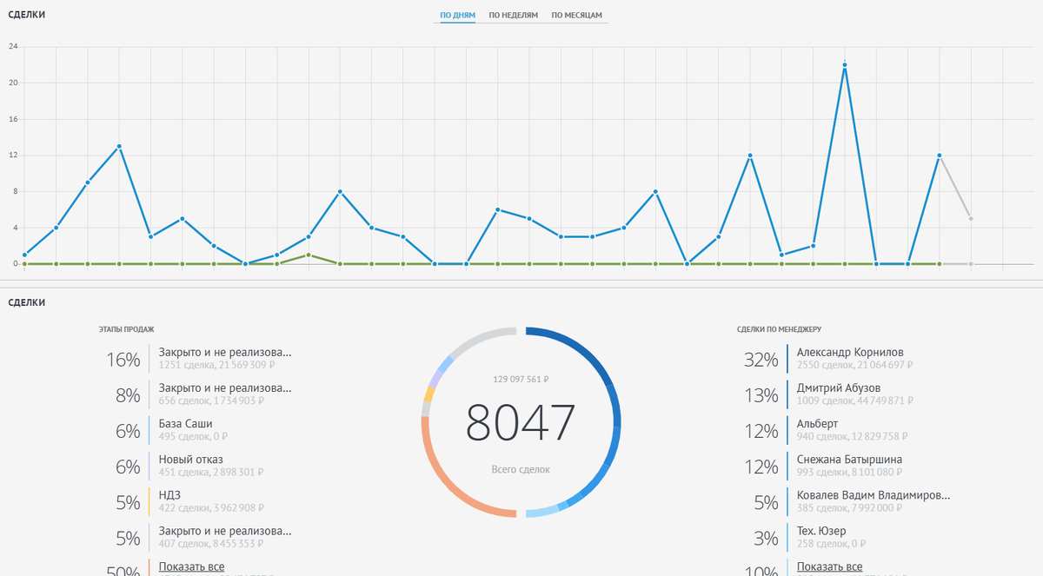The image size is (1043, 576).
Task: Click Показать все under sales stages list
Action: tap(191, 567)
